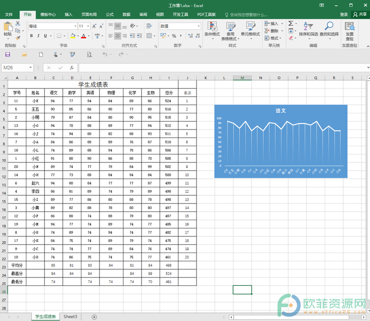Screen dimensions: 370x321
Task: Switch to the Page Layout tab
Action: (x=89, y=15)
